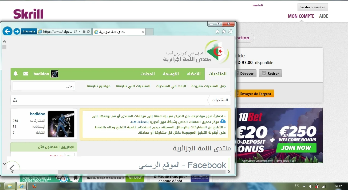Image resolution: width=348 pixels, height=190 pixels.
Task: Open forum notifications bell icon
Action: click(16, 74)
